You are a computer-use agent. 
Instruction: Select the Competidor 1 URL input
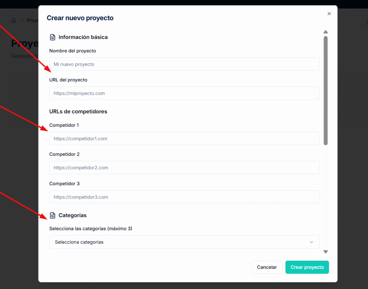pyautogui.click(x=184, y=138)
